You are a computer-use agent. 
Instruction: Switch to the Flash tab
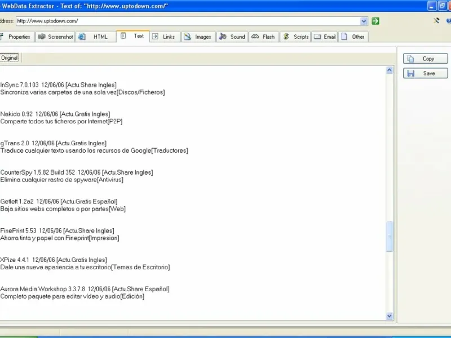(264, 37)
